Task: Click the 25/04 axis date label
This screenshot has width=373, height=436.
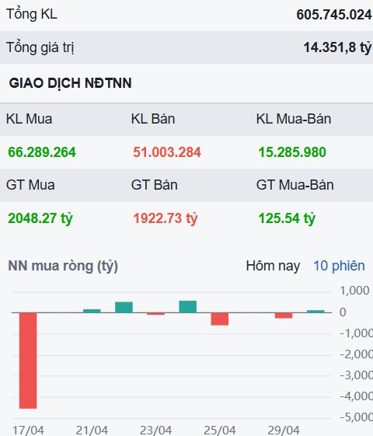Action: 220,430
